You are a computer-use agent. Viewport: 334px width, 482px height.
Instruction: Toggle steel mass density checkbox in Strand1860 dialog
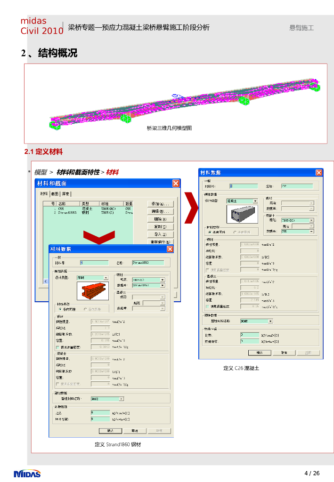(x=57, y=347)
